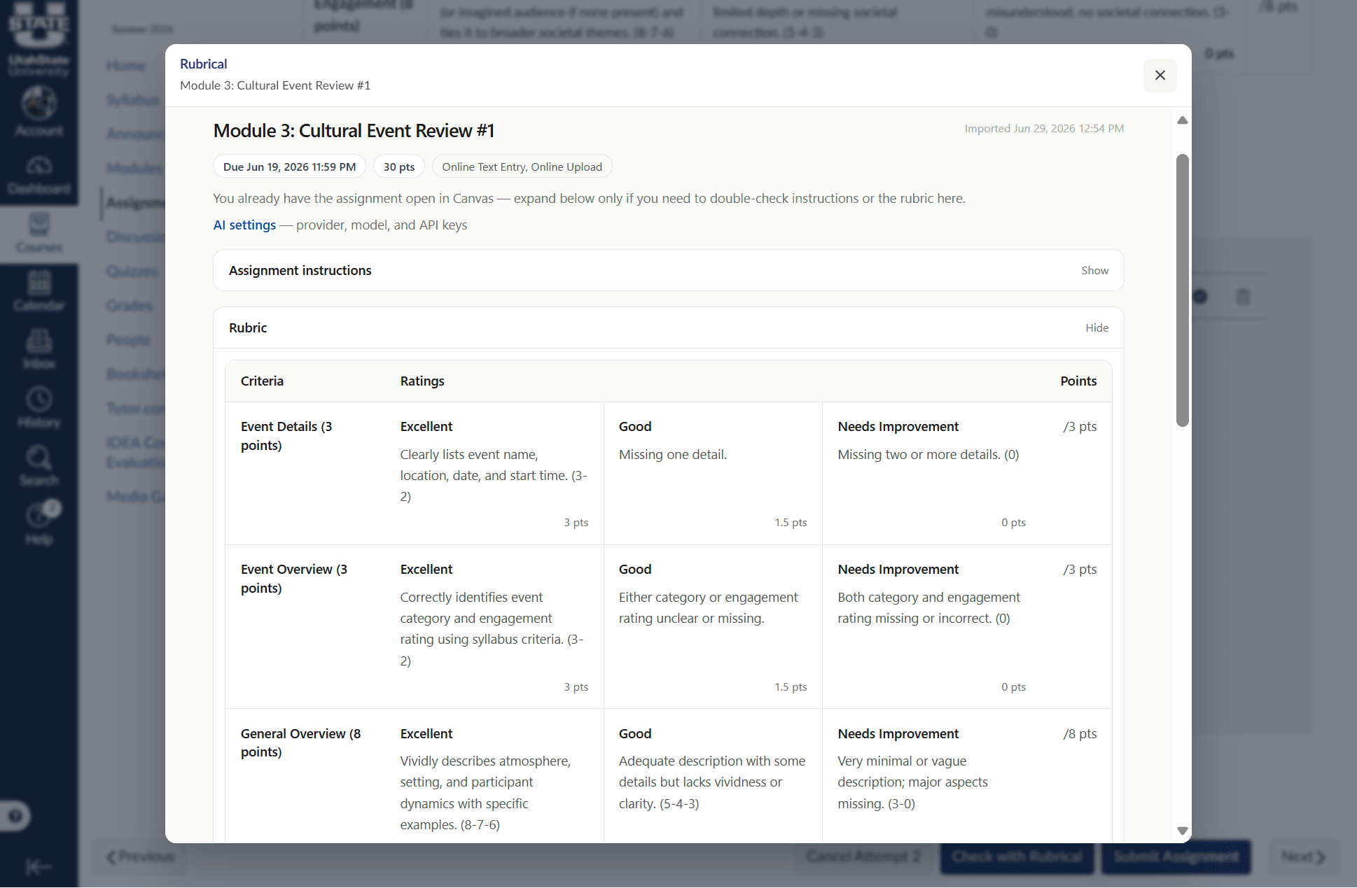Open Grades in course navigation

pyautogui.click(x=130, y=306)
